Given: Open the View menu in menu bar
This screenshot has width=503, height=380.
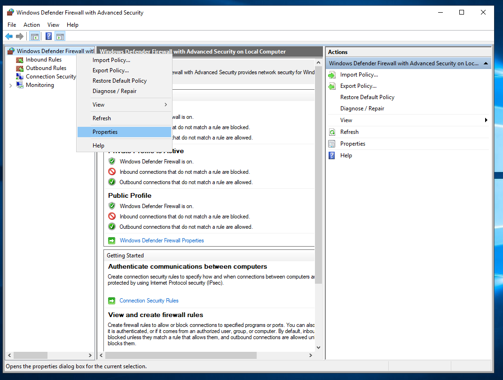Looking at the screenshot, I should point(53,25).
